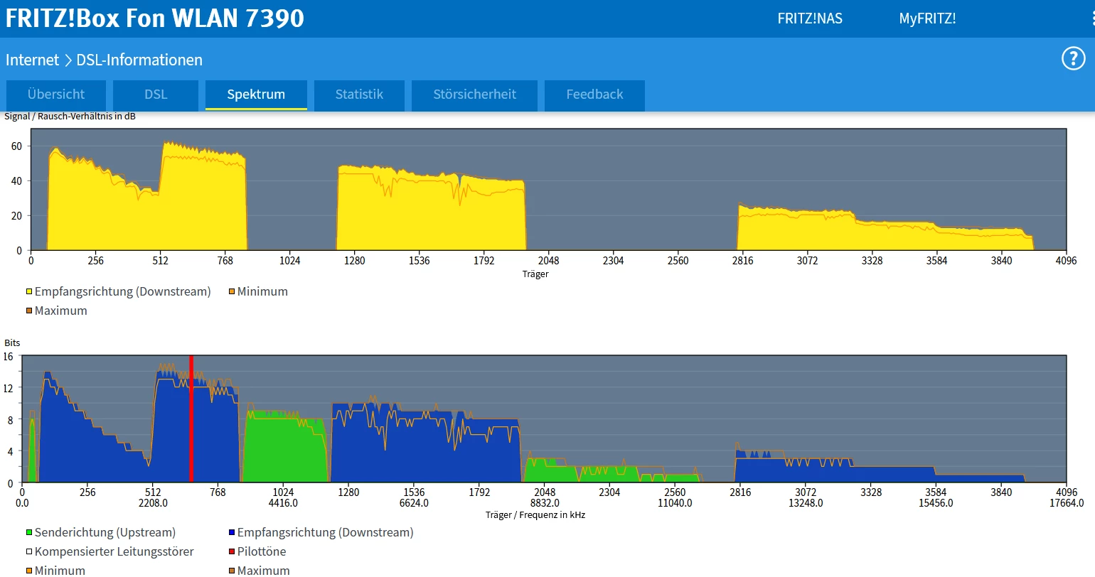The height and width of the screenshot is (577, 1095).
Task: Click the red Pilottöne legend swatch
Action: [x=232, y=551]
